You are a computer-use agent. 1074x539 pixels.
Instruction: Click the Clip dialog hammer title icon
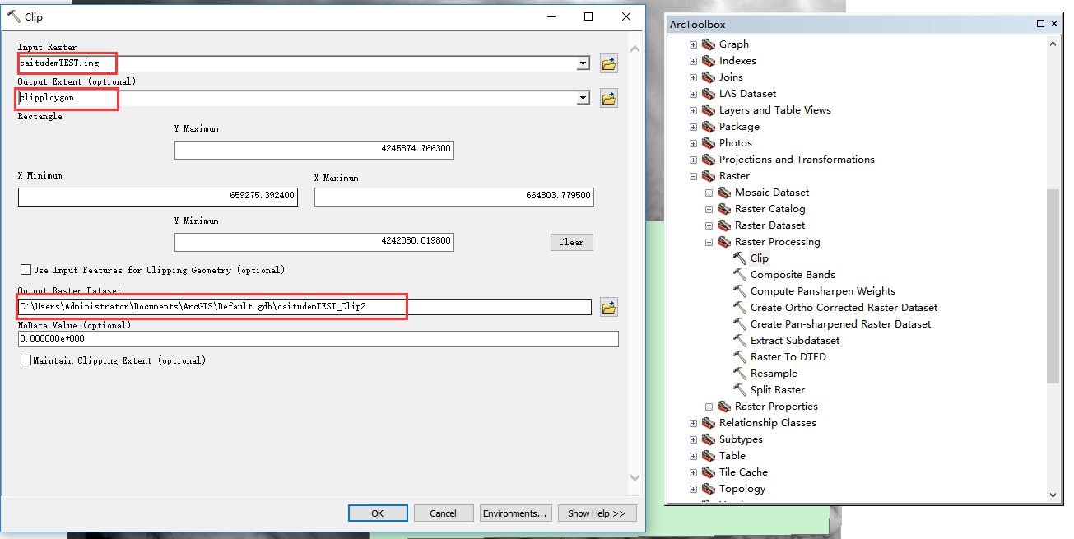13,16
